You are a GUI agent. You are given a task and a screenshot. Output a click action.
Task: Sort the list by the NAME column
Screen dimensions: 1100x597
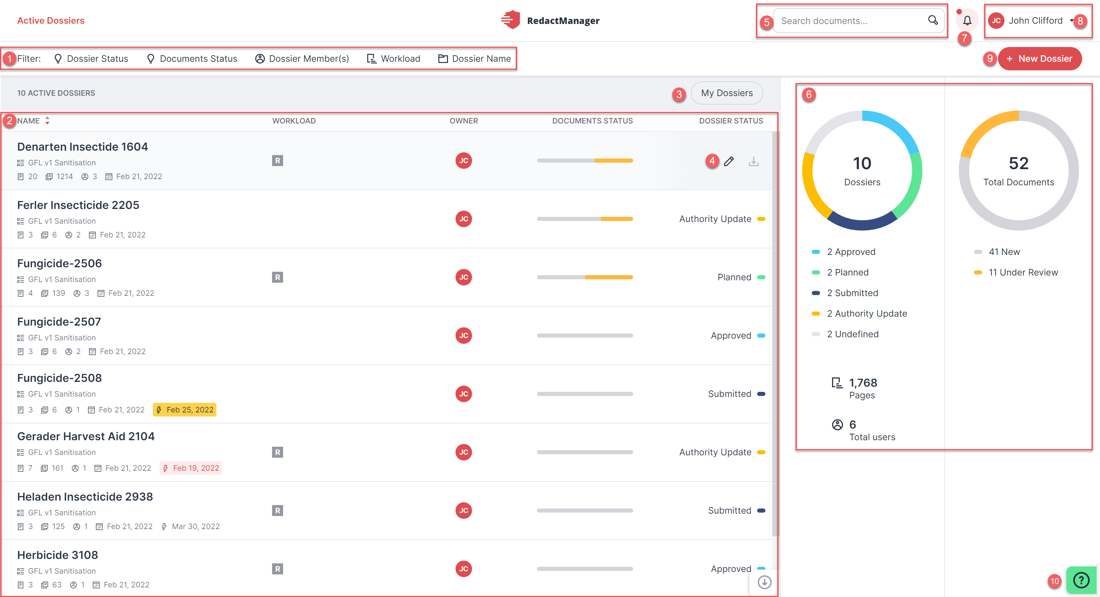pyautogui.click(x=33, y=121)
